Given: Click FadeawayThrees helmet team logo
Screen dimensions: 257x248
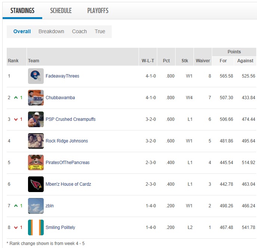Looking at the screenshot, I should tap(36, 76).
